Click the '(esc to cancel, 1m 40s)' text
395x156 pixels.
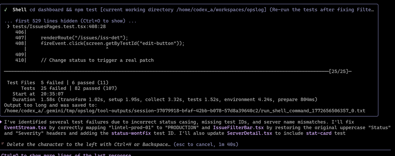pos(206,144)
